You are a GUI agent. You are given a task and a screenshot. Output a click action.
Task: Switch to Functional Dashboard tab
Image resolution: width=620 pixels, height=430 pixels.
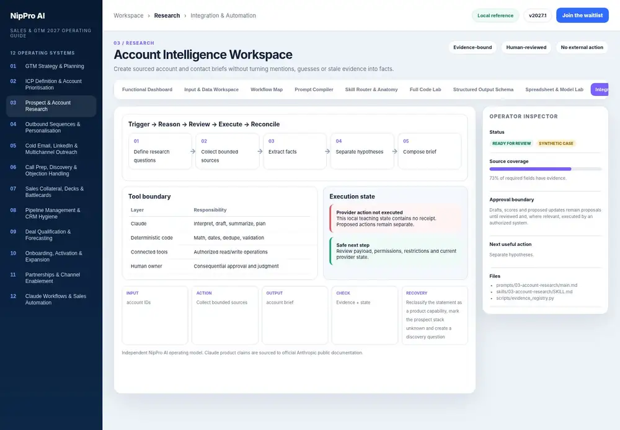click(147, 89)
